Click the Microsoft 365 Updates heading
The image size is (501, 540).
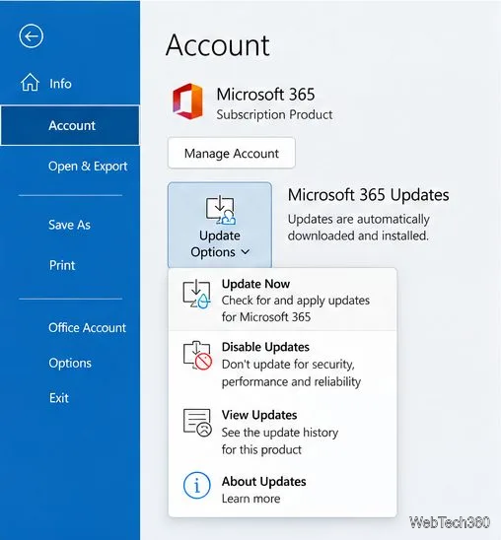pyautogui.click(x=368, y=195)
